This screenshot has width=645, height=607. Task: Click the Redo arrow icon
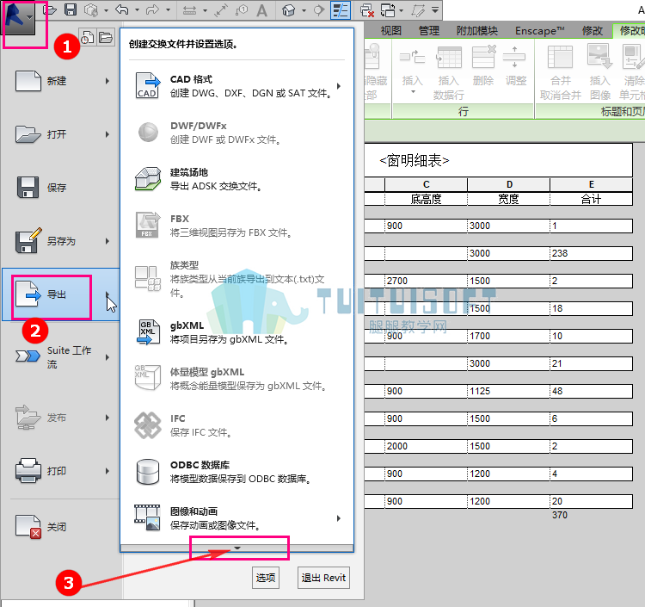click(x=152, y=9)
